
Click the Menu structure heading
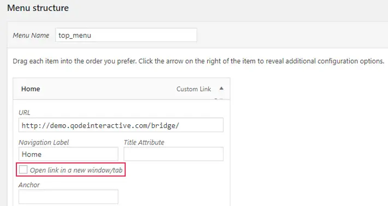tap(38, 8)
